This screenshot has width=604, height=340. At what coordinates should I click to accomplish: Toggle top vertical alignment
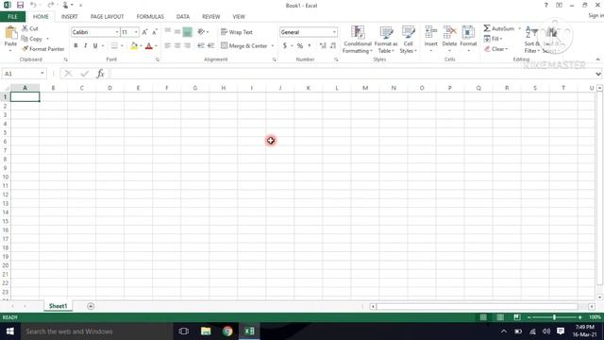coord(168,32)
